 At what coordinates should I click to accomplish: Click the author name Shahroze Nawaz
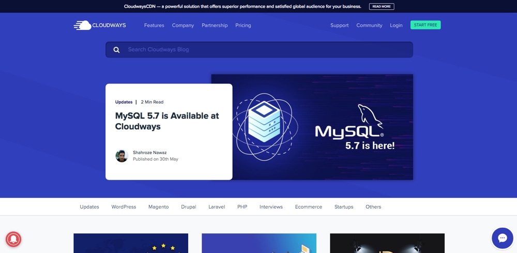(x=150, y=153)
